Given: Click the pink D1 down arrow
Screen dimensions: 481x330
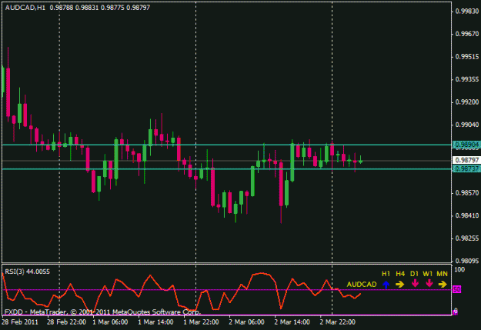Looking at the screenshot, I should pyautogui.click(x=415, y=283).
